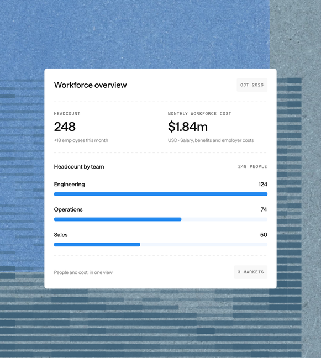
Task: Click the Sales count 50
Action: coord(264,235)
